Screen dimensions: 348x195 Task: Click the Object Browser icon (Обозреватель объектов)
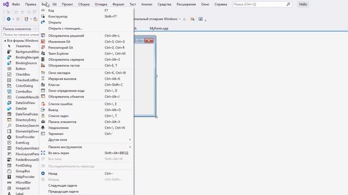coord(43,96)
